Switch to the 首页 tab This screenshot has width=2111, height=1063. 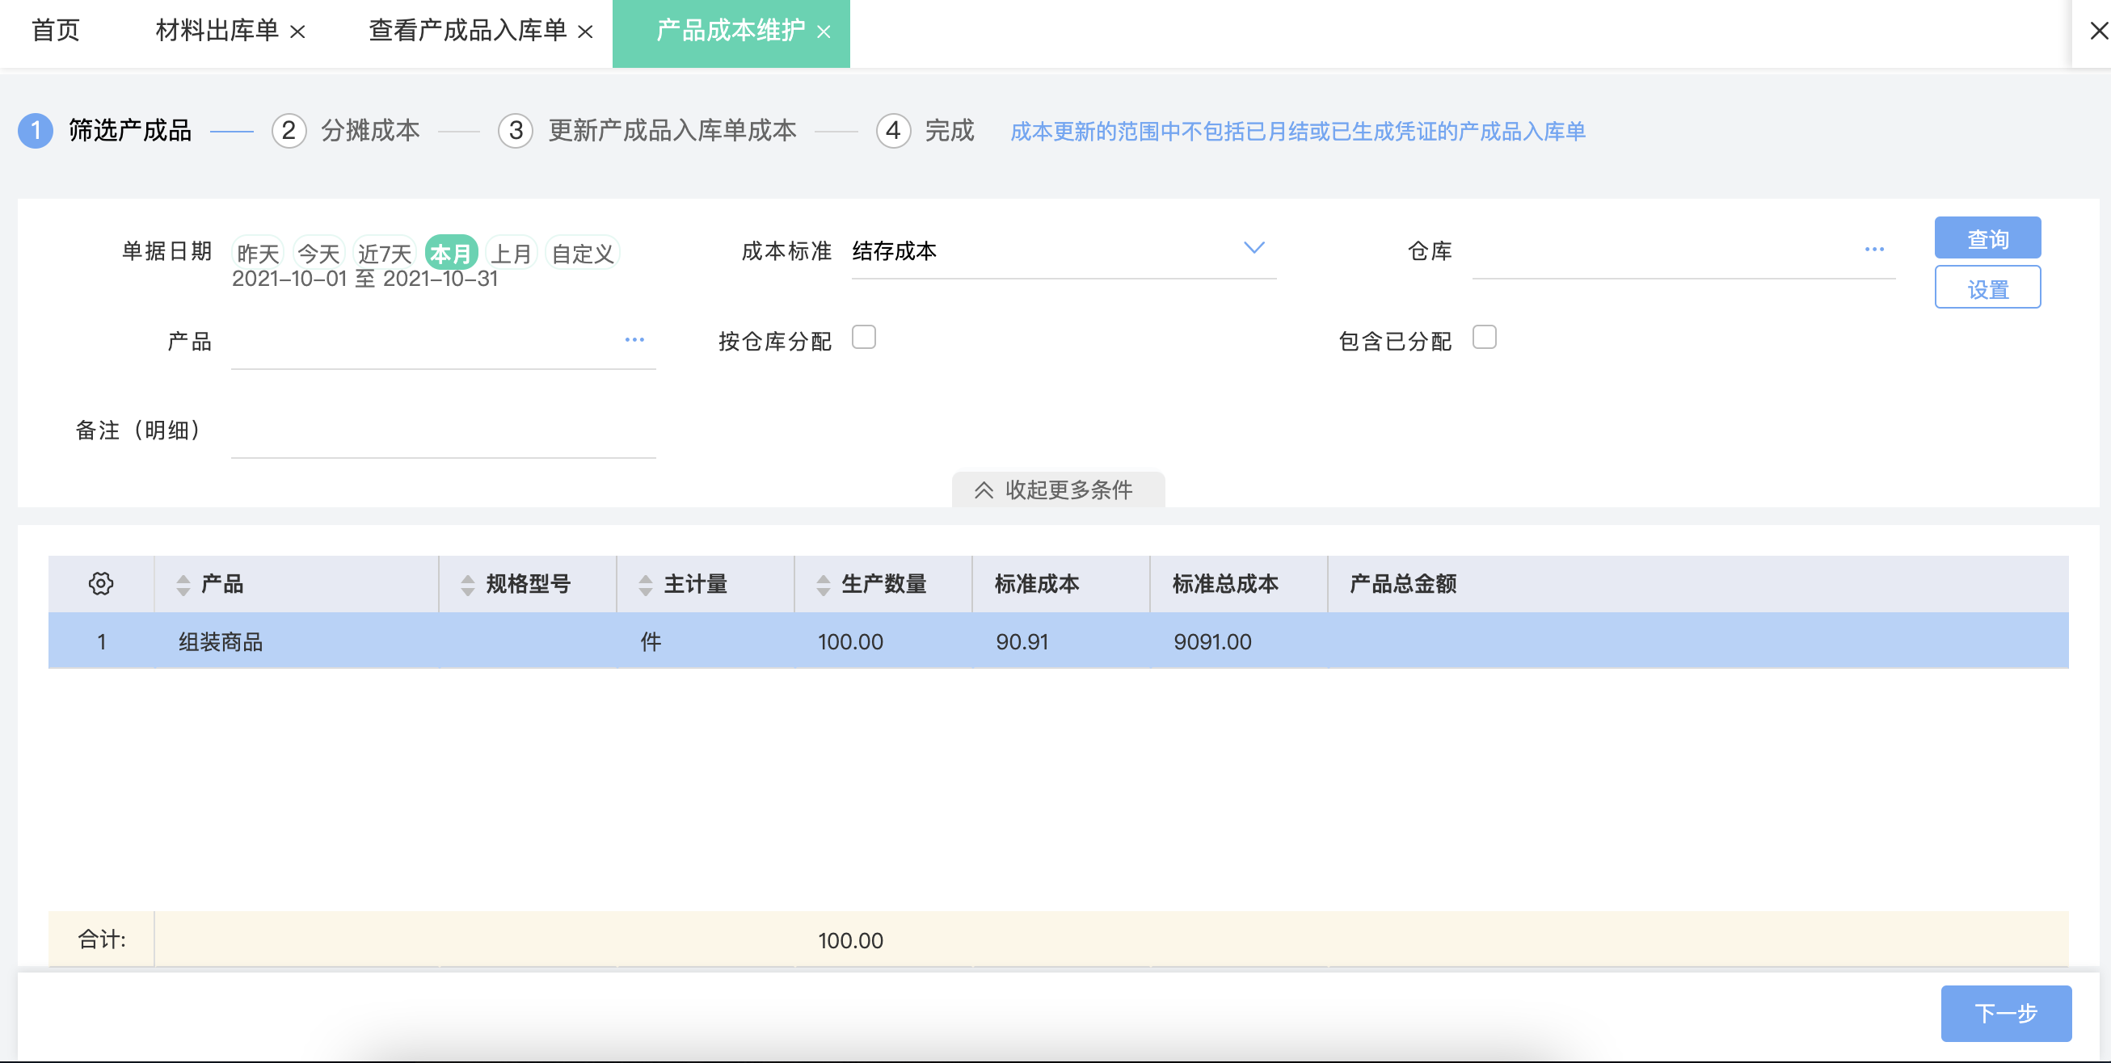[55, 32]
